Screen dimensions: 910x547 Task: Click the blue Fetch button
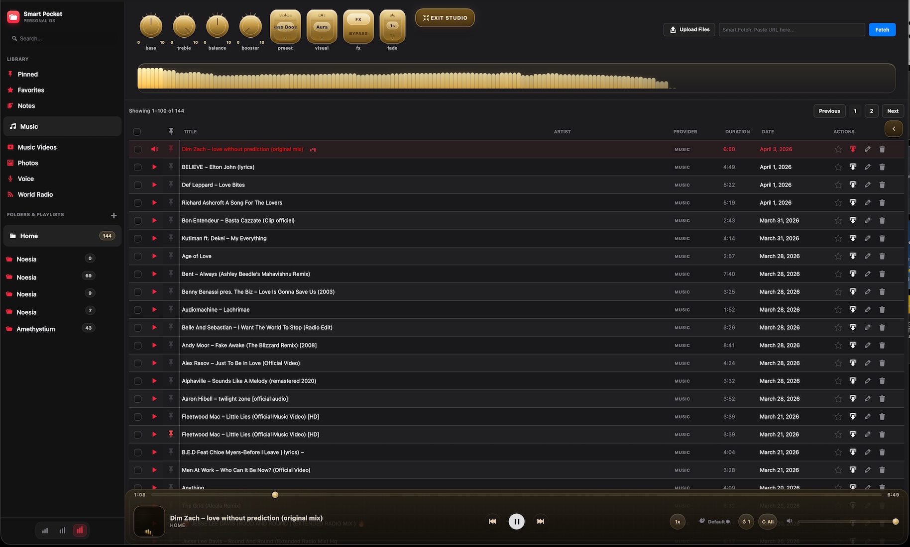[x=882, y=30]
